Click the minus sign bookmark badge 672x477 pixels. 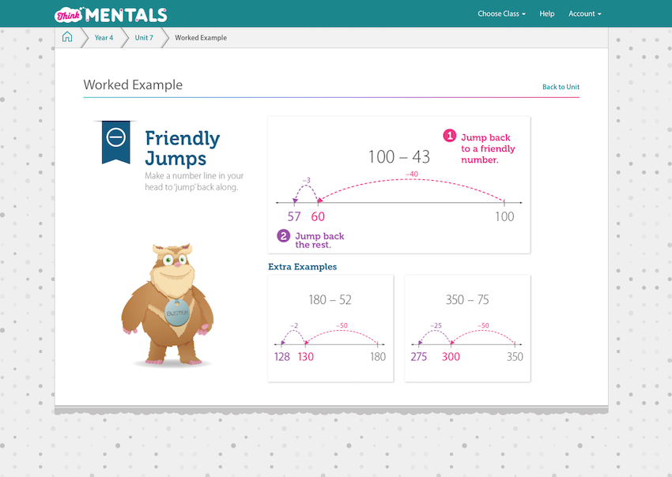click(x=116, y=140)
